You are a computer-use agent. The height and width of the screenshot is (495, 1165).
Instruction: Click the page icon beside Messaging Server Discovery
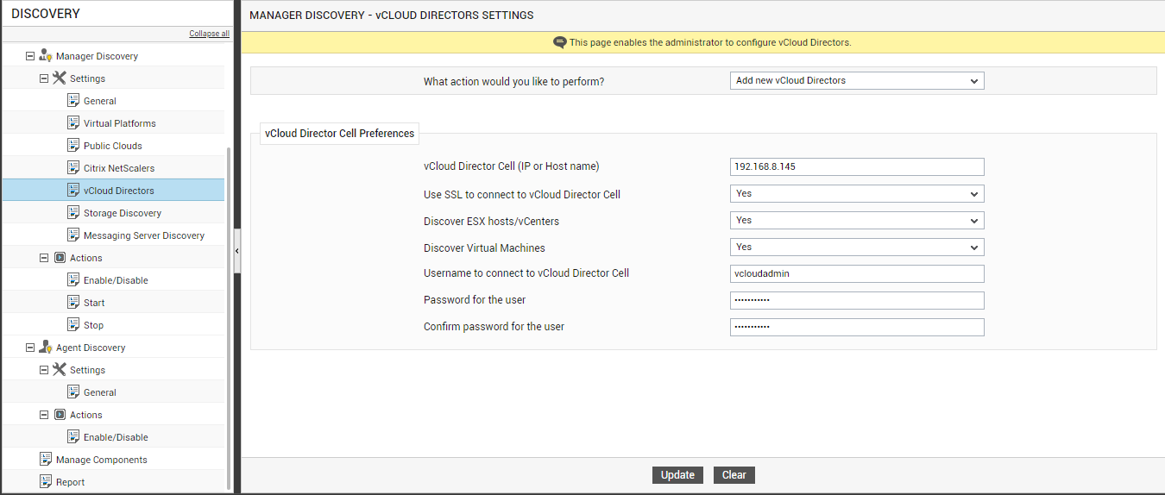(x=73, y=235)
